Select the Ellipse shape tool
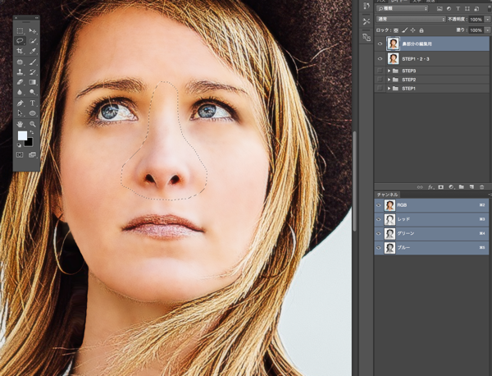 point(33,113)
